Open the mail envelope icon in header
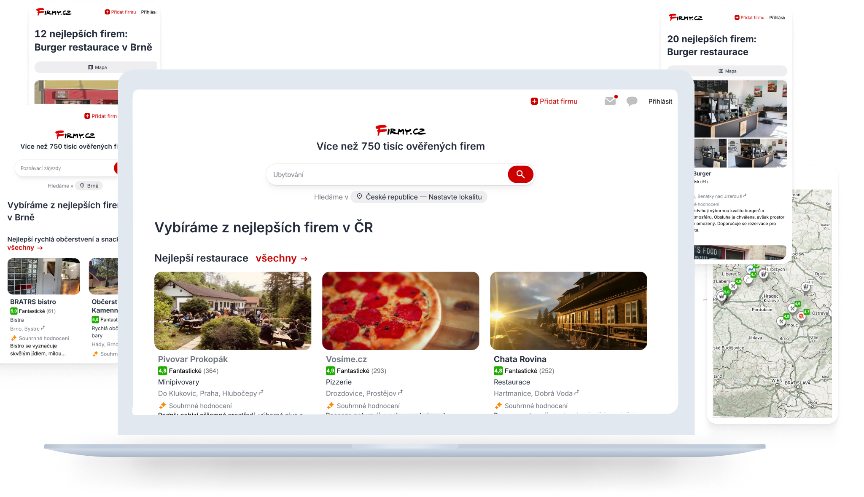 [x=610, y=101]
